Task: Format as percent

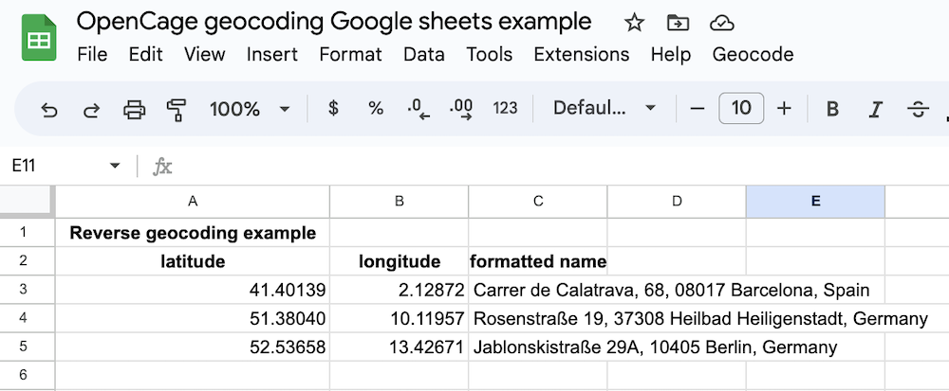Action: [x=376, y=109]
